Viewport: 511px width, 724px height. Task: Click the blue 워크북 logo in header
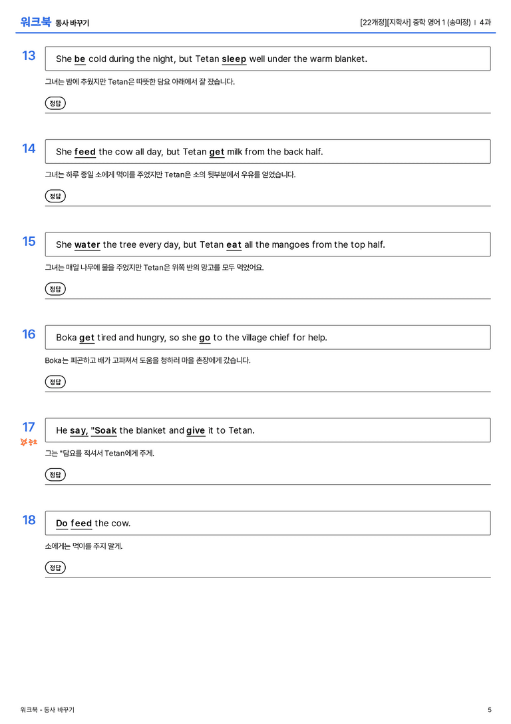(x=35, y=22)
